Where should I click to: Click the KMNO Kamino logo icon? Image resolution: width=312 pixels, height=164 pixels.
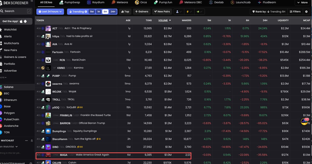pos(48,68)
